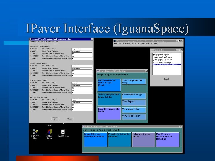Click Shadow Class Output FileImage field
This screenshot has width=215, height=161.
[82, 86]
